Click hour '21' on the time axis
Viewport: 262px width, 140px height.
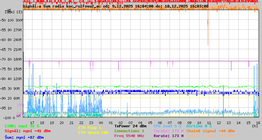pos(71,123)
